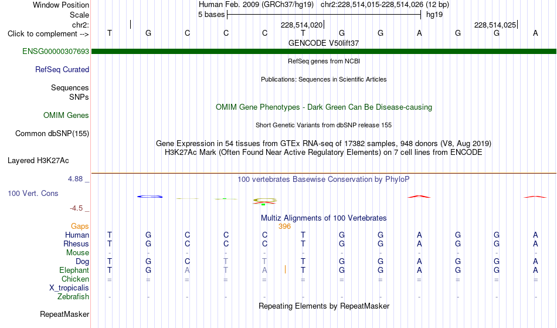Select the Elephant species row label

coord(74,270)
